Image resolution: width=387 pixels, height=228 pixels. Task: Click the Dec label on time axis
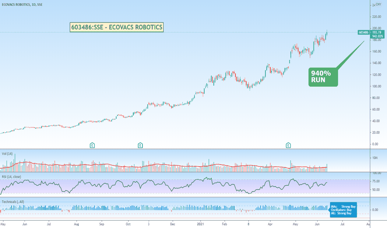(172, 224)
